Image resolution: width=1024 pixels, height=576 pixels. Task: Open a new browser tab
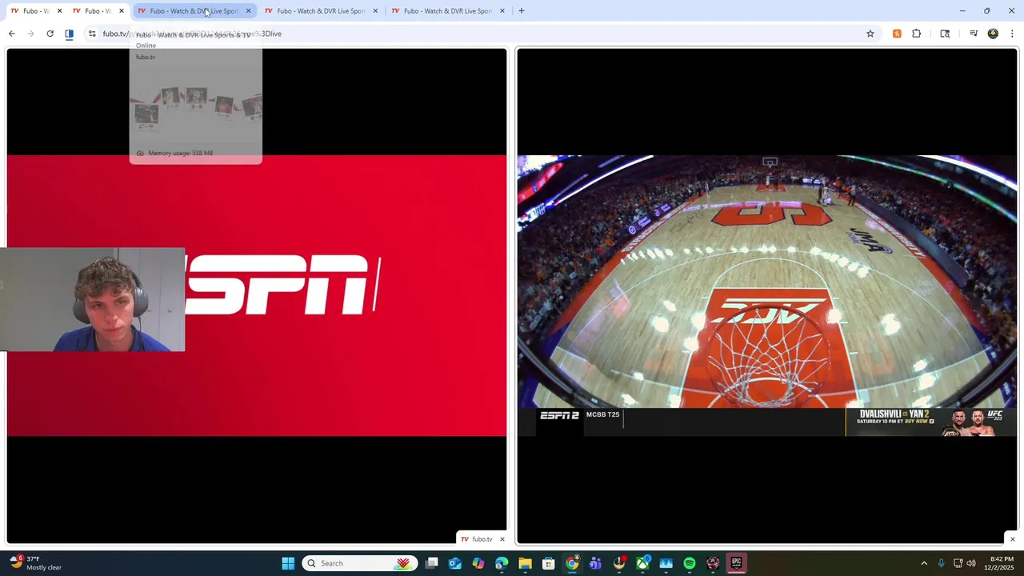(x=522, y=11)
